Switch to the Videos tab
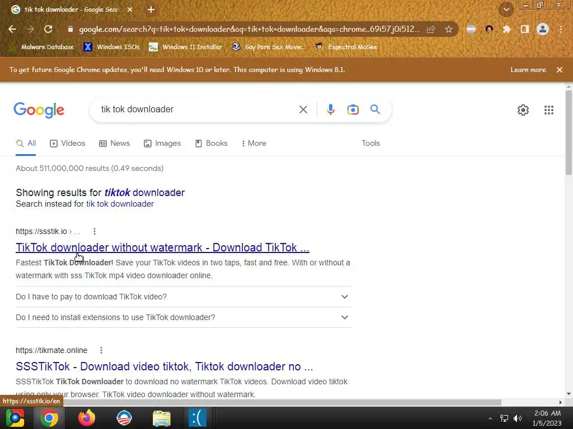 67,144
